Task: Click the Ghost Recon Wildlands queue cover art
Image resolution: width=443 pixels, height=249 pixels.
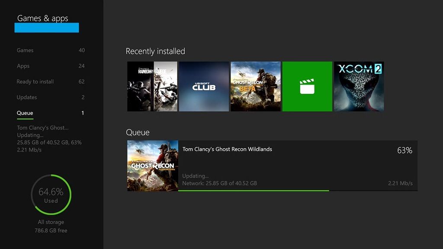Action: pyautogui.click(x=153, y=166)
